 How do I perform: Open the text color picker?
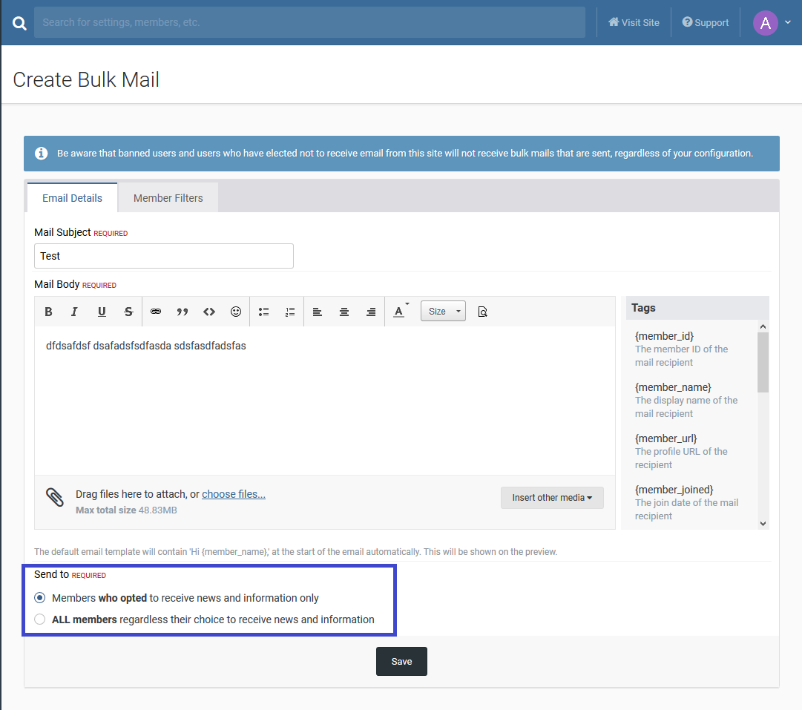(400, 312)
